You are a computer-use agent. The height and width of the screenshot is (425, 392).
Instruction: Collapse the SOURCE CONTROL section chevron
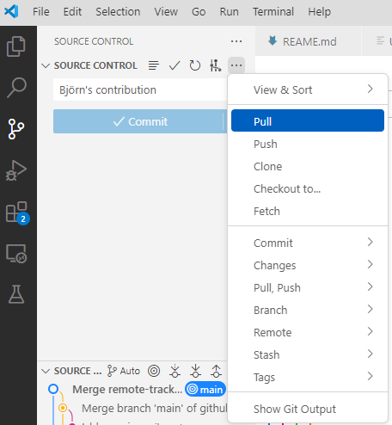click(46, 65)
